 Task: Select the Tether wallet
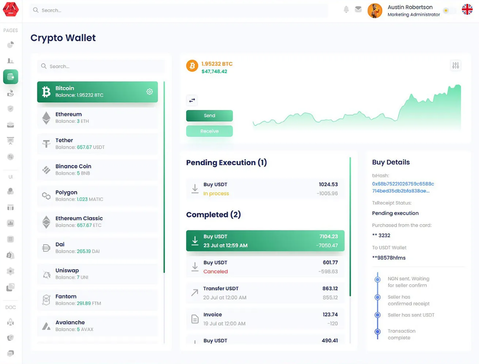pyautogui.click(x=98, y=144)
